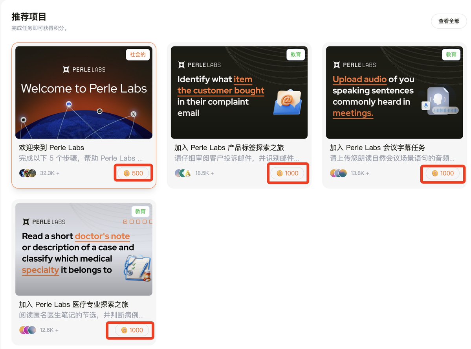Click participant avatars beside 13.8K +
This screenshot has width=471, height=349.
tap(338, 173)
